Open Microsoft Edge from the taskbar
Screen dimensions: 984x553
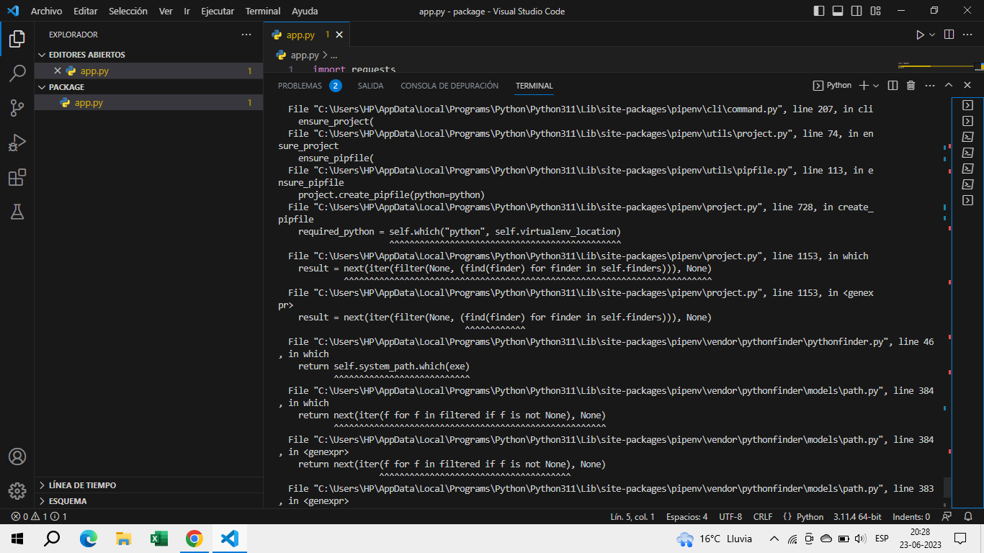pyautogui.click(x=88, y=539)
